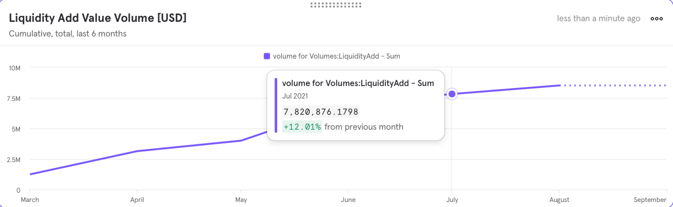Click the 'Jul 2021' date in the tooltip
The height and width of the screenshot is (207, 673).
click(295, 96)
